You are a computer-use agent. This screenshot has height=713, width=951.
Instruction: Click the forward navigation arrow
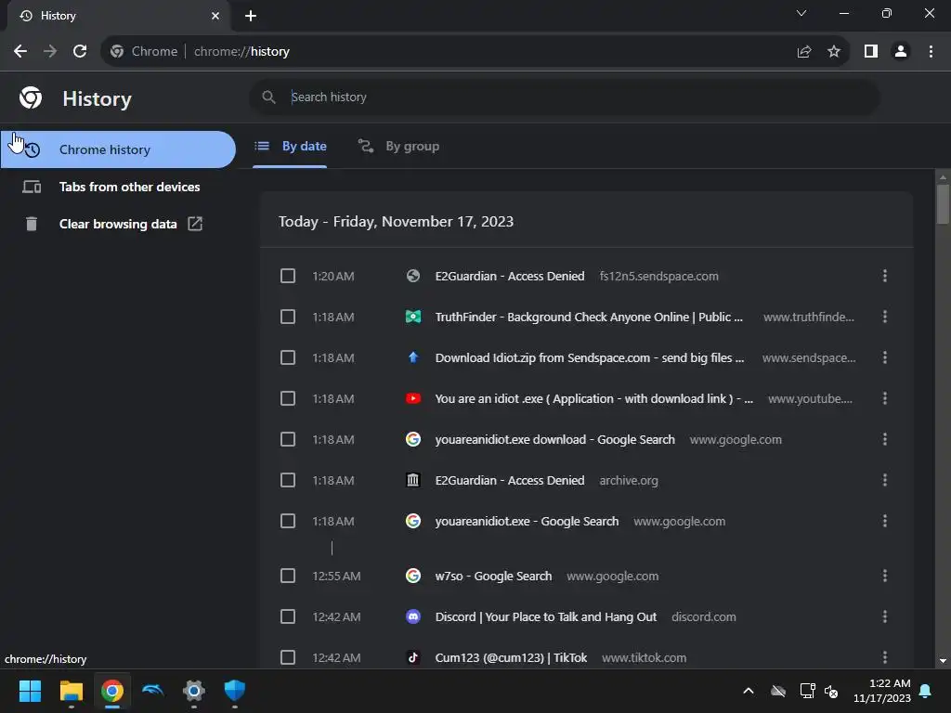(x=50, y=52)
